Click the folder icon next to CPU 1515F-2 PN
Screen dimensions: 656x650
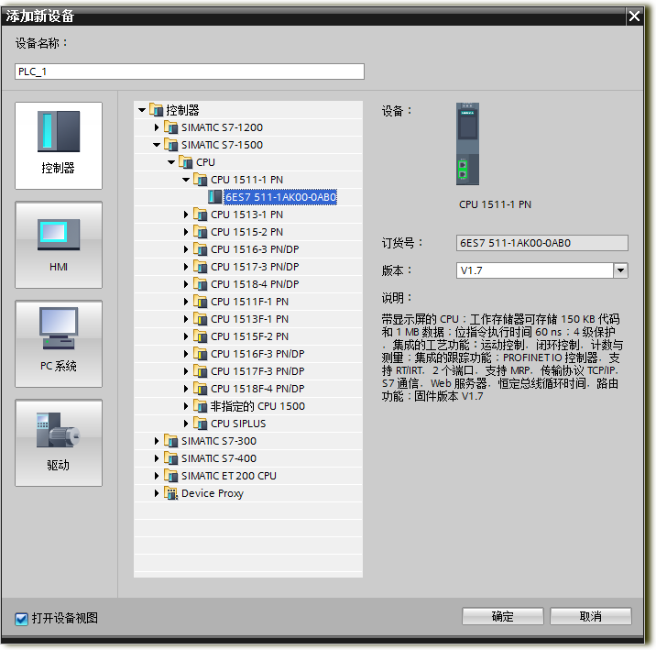200,336
